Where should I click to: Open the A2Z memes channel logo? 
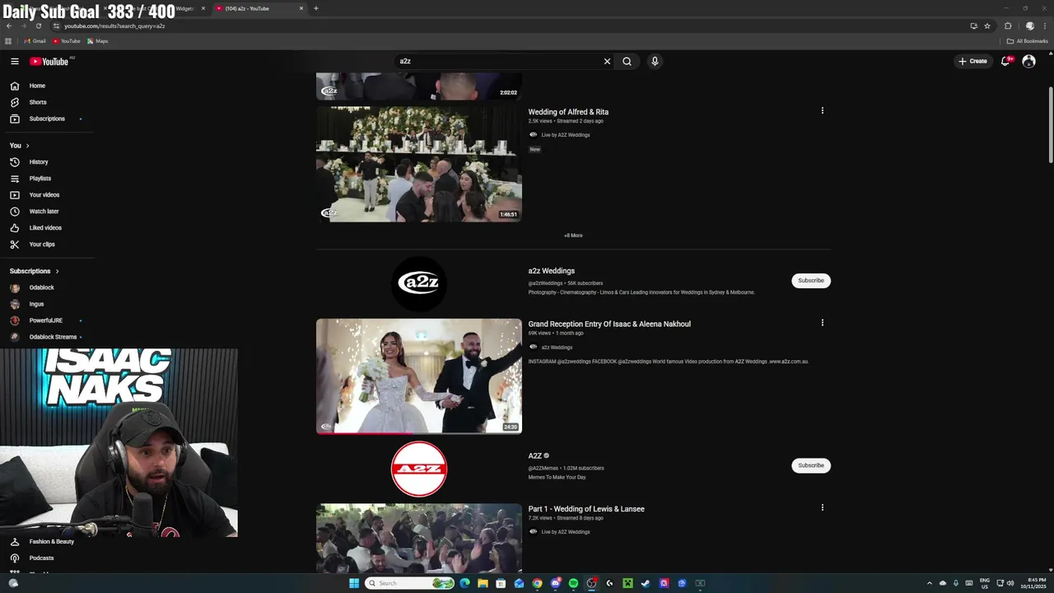click(419, 469)
